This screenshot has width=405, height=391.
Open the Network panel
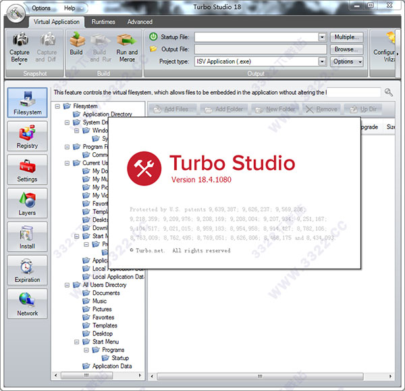[28, 304]
